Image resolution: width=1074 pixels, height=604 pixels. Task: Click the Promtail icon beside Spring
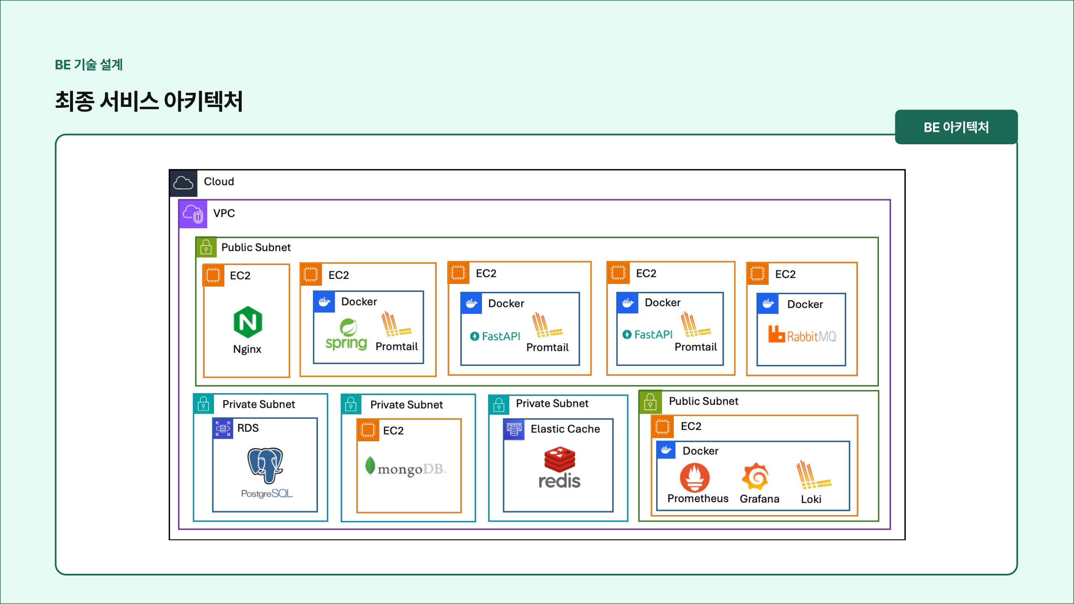pyautogui.click(x=395, y=324)
